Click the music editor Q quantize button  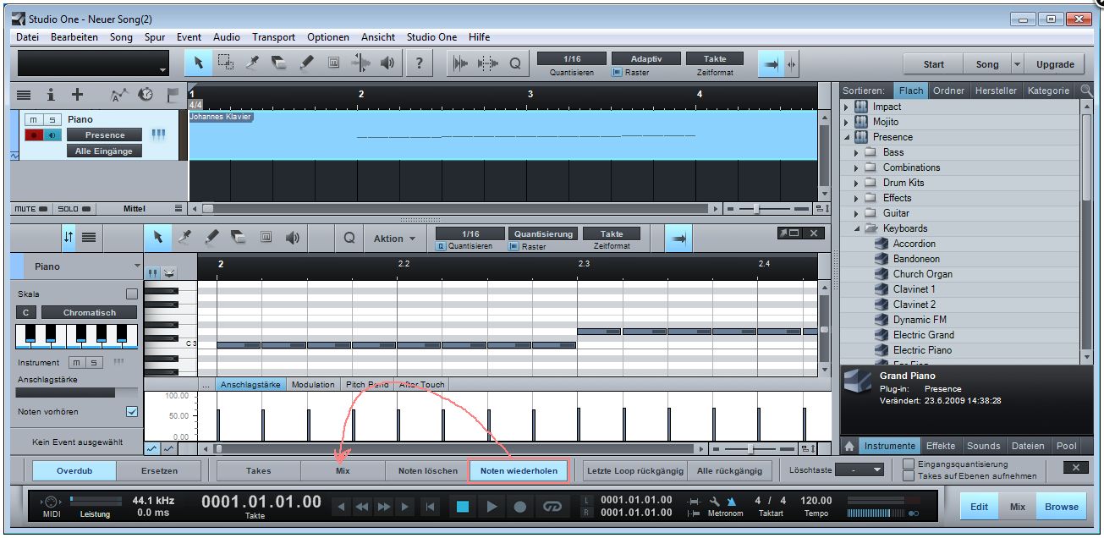coord(349,239)
